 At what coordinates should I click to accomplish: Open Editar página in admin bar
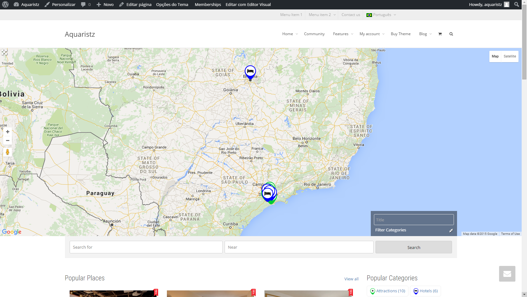tap(135, 4)
